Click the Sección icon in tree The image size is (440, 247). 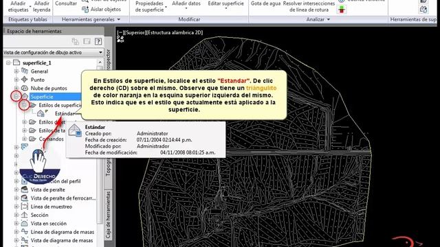click(x=25, y=215)
